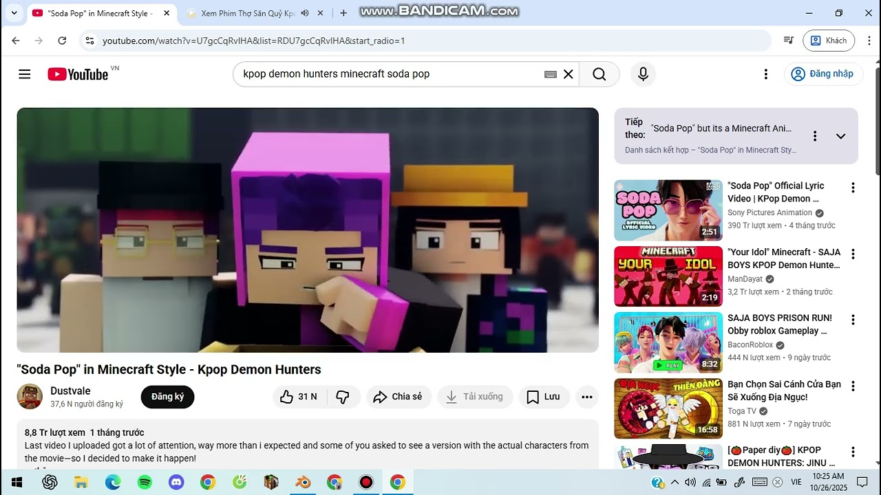881x495 pixels.
Task: Open options for SAJA BOYS PRISON RUN
Action: 853,320
